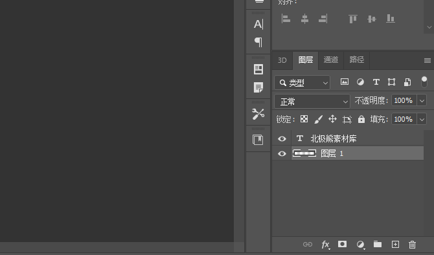Delete the selected layer

tap(412, 245)
